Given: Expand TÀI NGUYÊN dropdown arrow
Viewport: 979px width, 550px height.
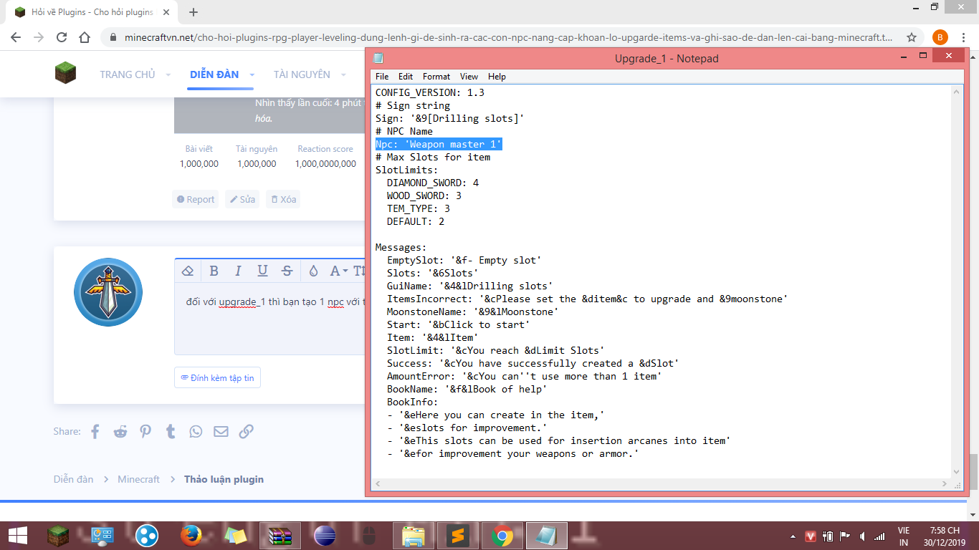Looking at the screenshot, I should (x=343, y=74).
